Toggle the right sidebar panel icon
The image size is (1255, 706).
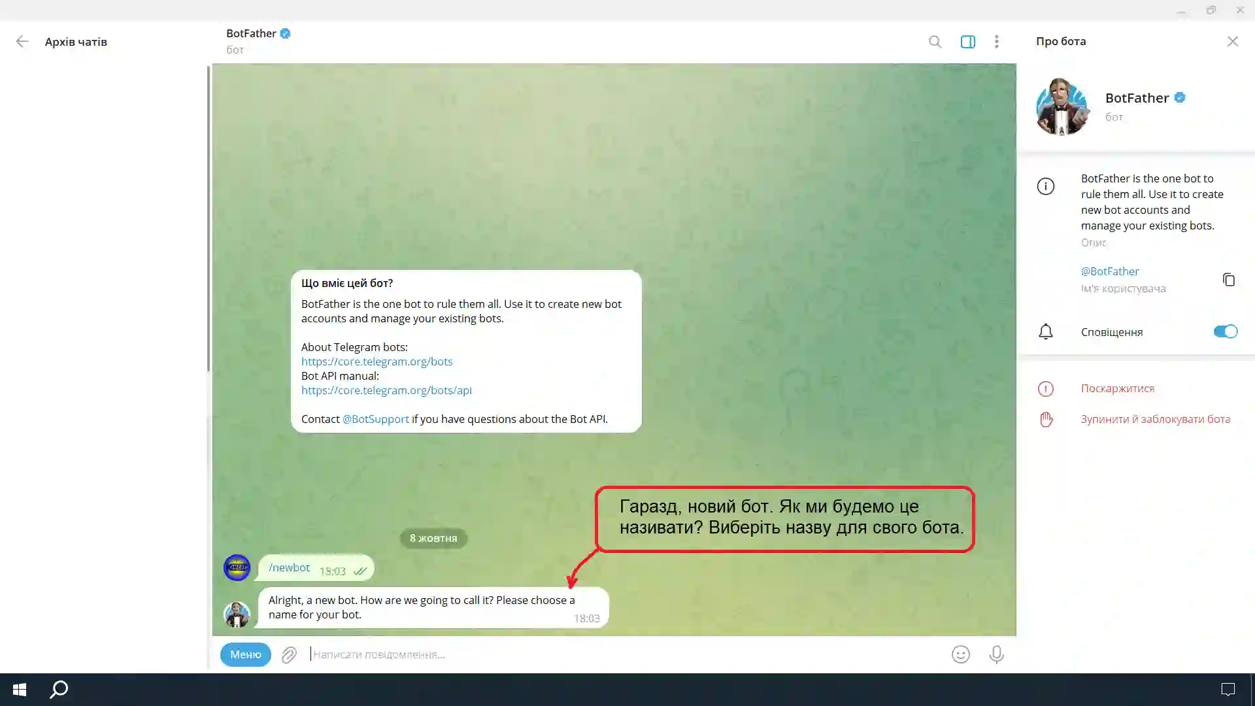pyautogui.click(x=967, y=42)
